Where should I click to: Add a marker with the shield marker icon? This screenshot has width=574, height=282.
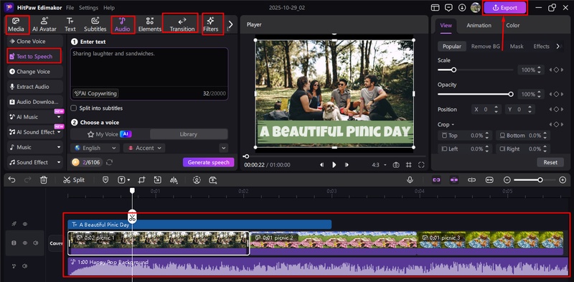(x=105, y=180)
